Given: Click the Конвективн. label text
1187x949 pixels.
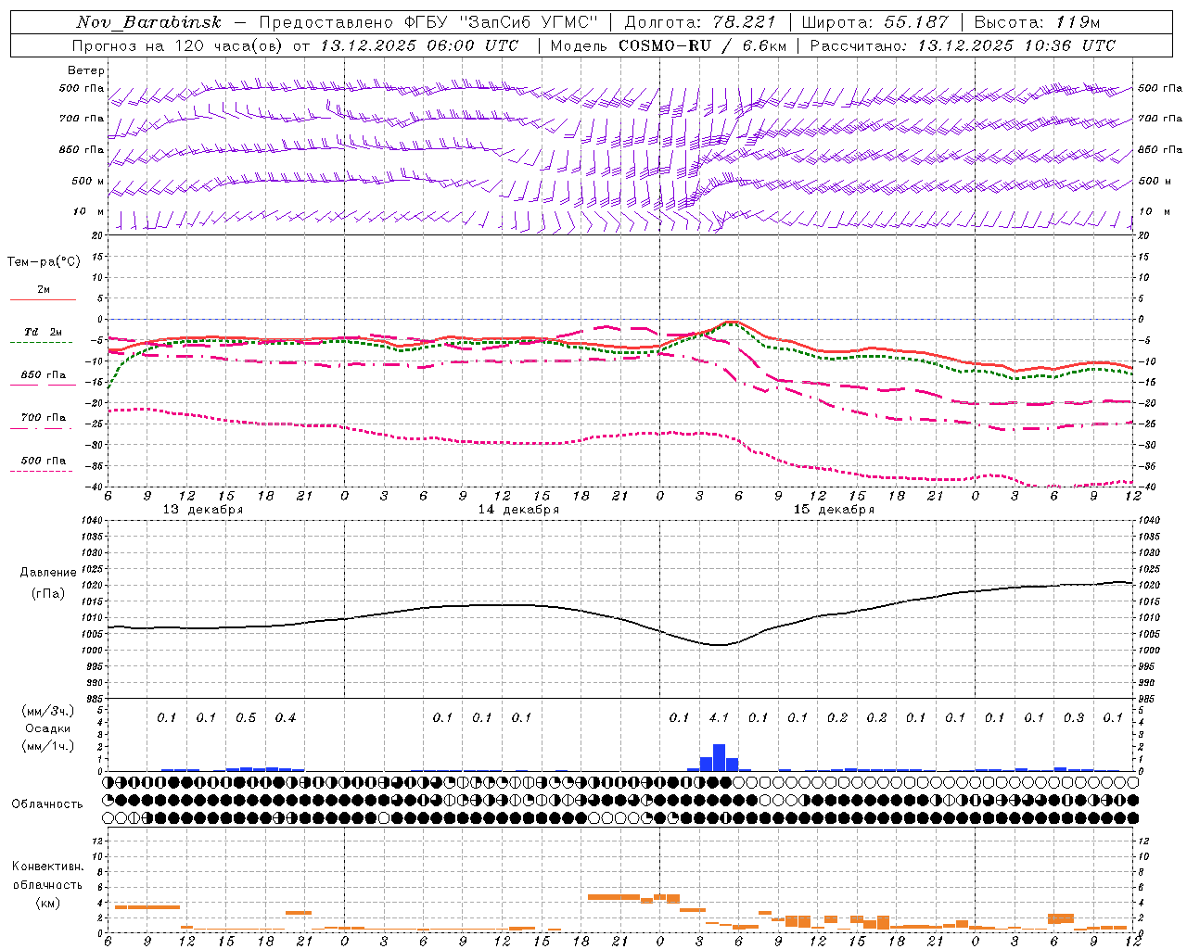Looking at the screenshot, I should click(47, 867).
